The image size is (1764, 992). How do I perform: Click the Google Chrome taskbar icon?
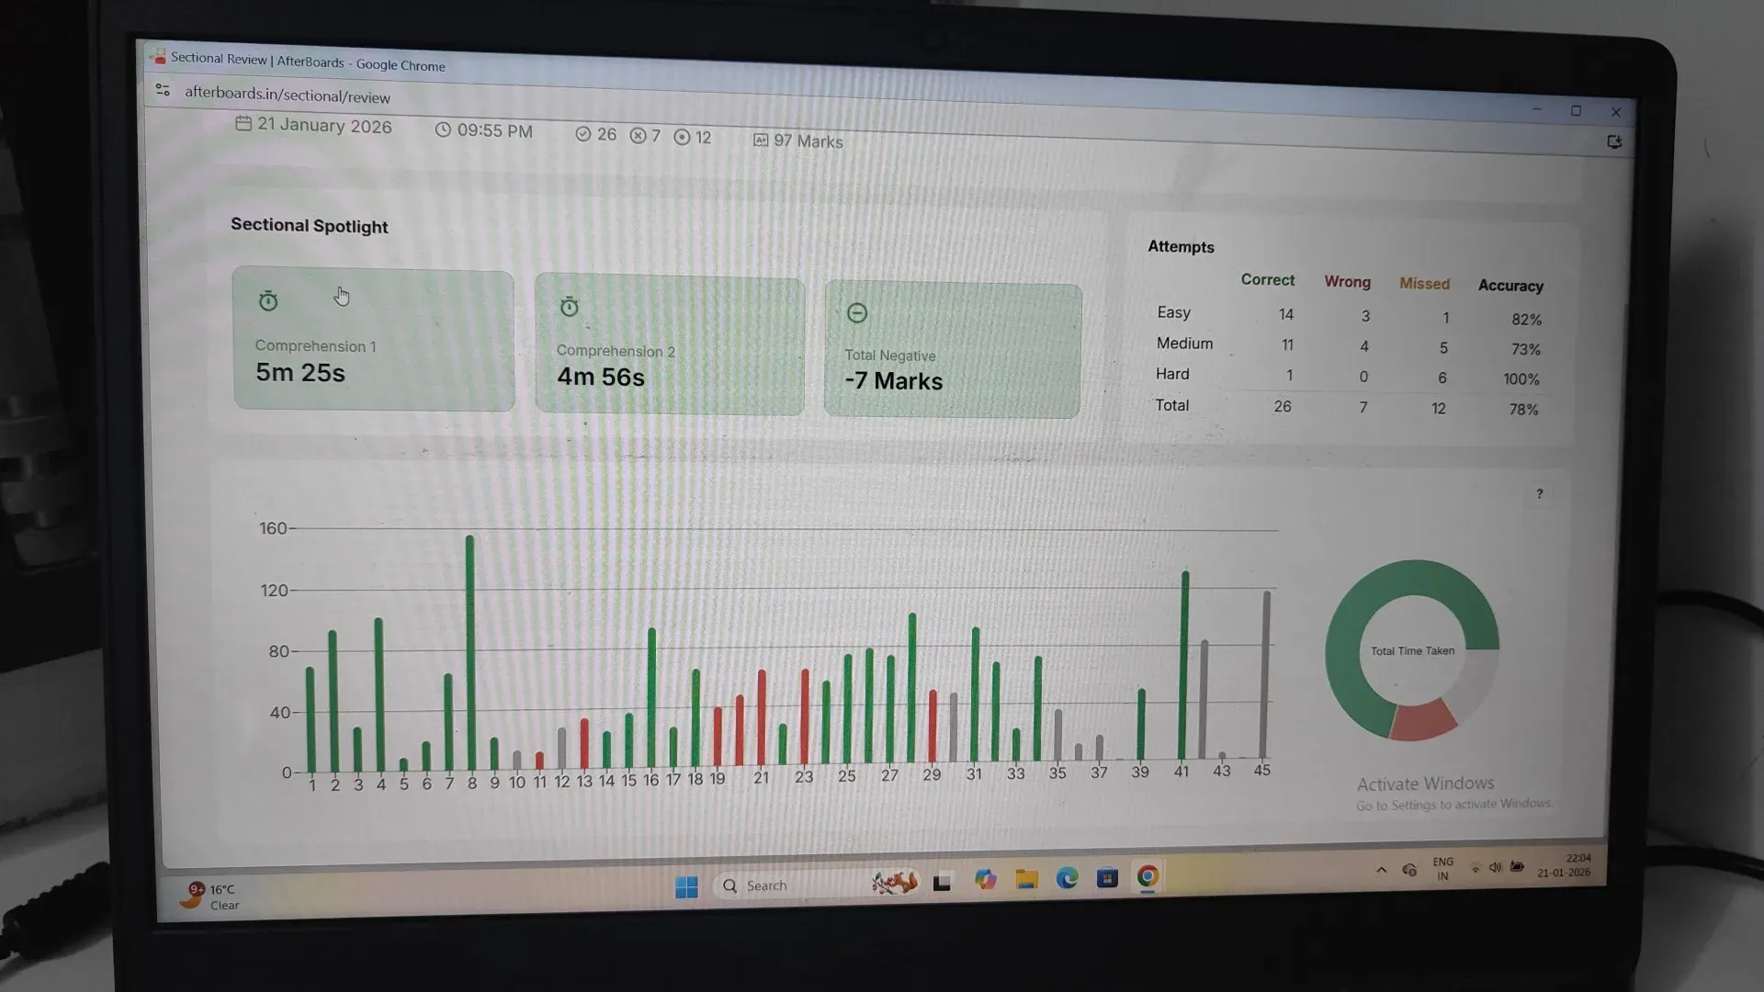[x=1148, y=877]
